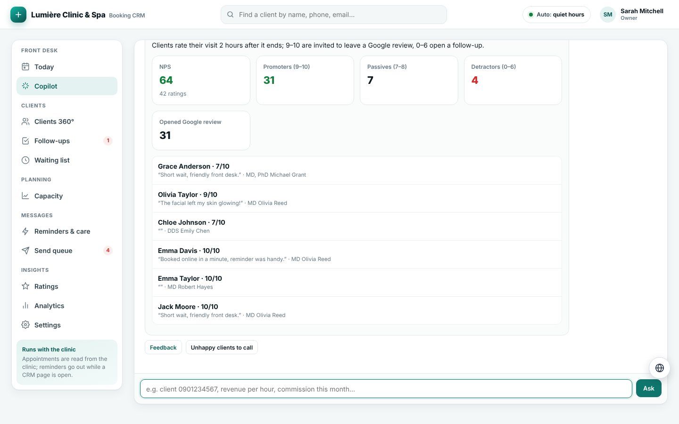Viewport: 679px width, 424px height.
Task: Choose the Unhappy clients to call chip
Action: click(222, 348)
